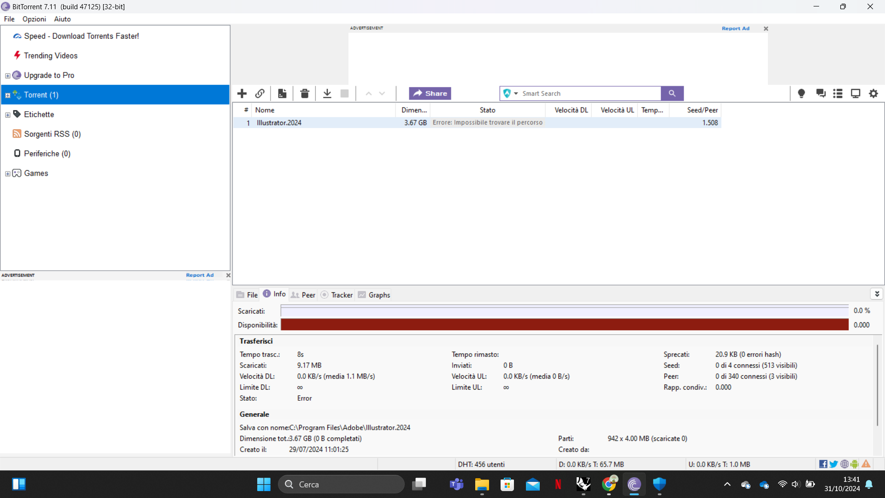Switch to the Info tab
Screen dimensions: 885x498
pos(274,294)
